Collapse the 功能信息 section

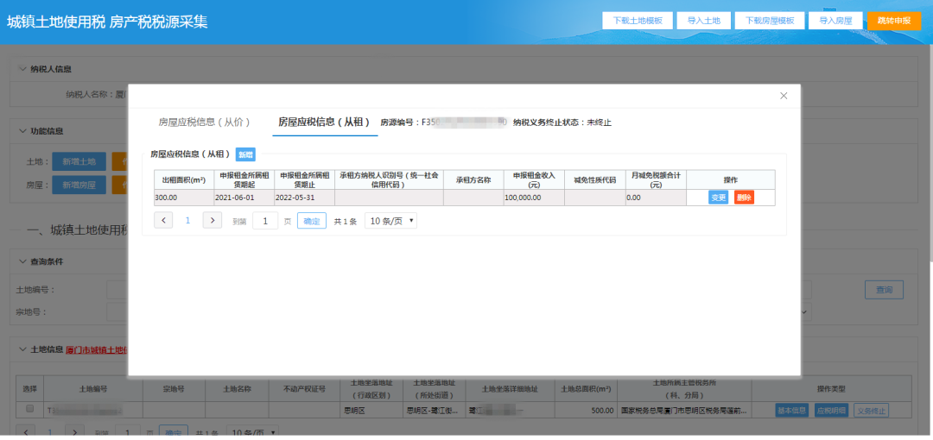click(23, 131)
